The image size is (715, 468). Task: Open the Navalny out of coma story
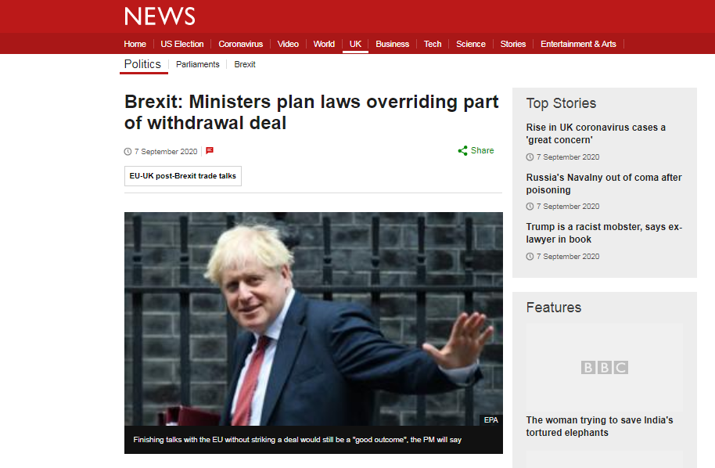pos(604,183)
